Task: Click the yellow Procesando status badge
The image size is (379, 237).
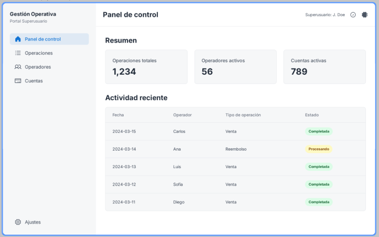Action: click(x=318, y=149)
